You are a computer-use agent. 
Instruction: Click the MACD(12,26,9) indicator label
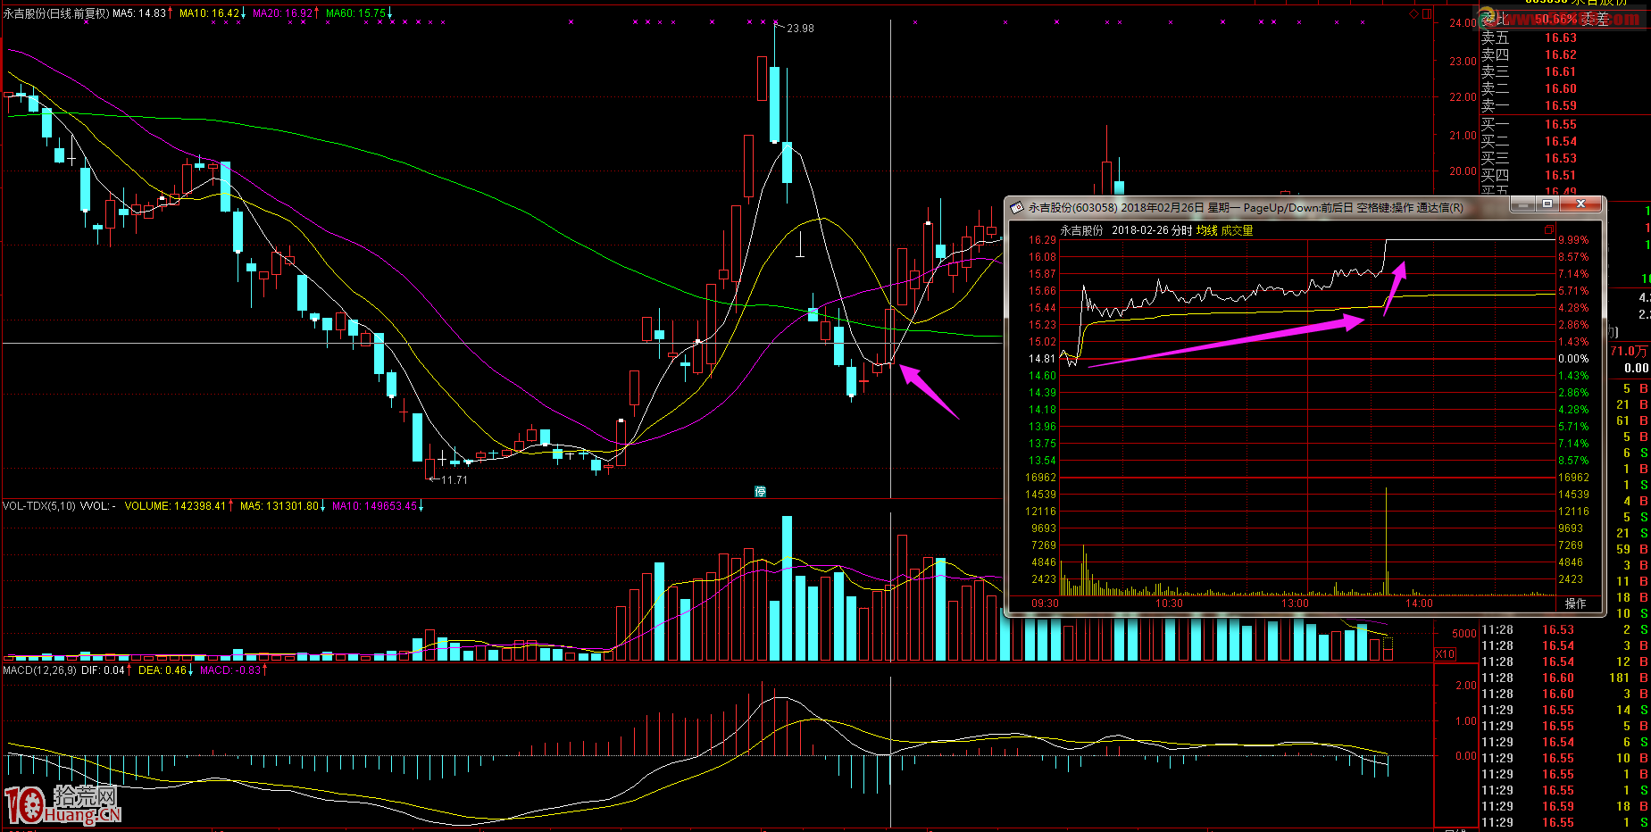click(x=39, y=670)
